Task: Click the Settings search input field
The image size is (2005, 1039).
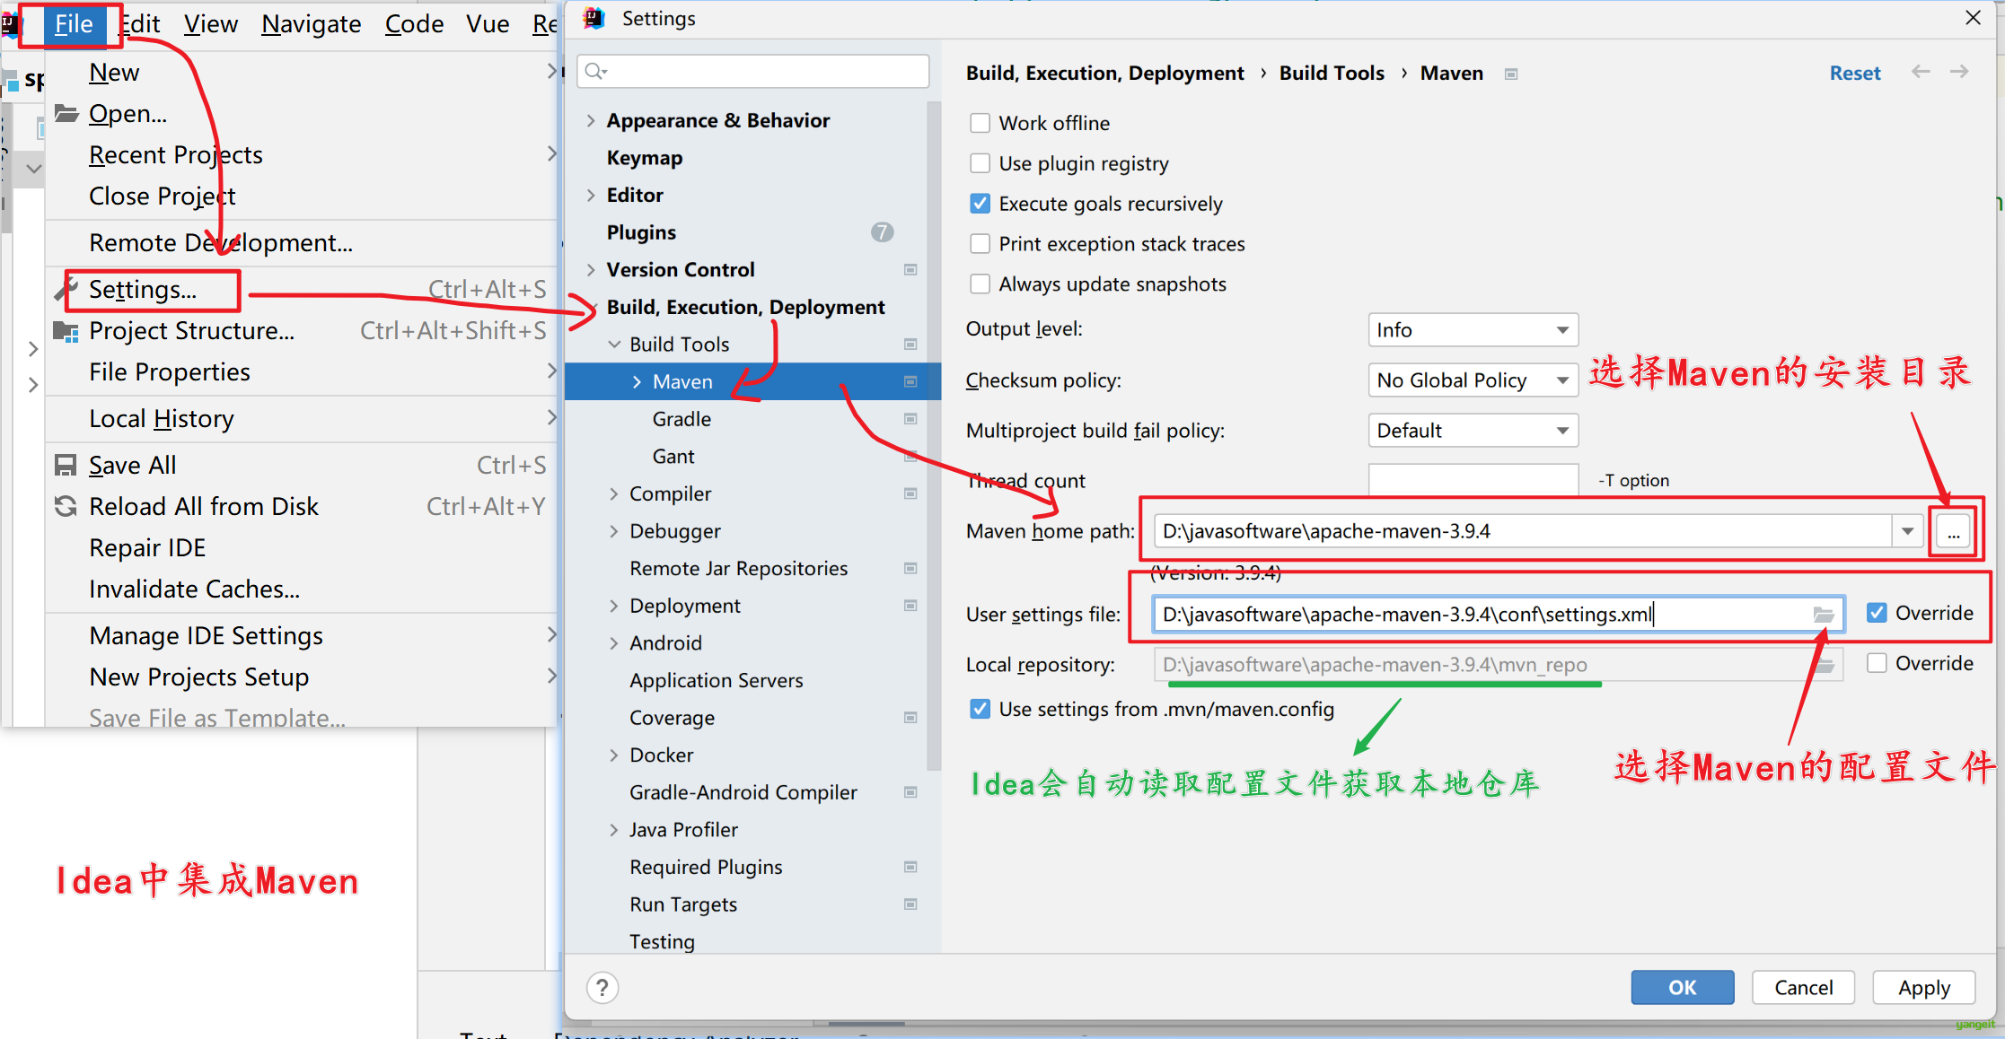Action: [x=752, y=71]
